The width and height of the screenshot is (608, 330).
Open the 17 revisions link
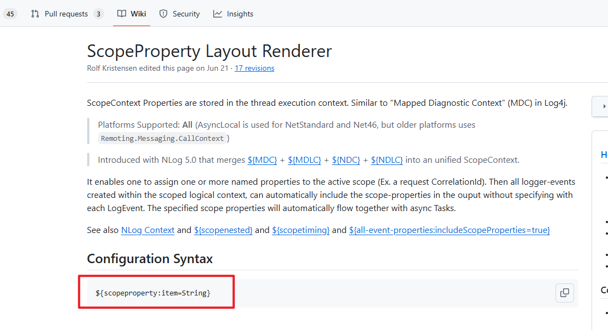254,69
